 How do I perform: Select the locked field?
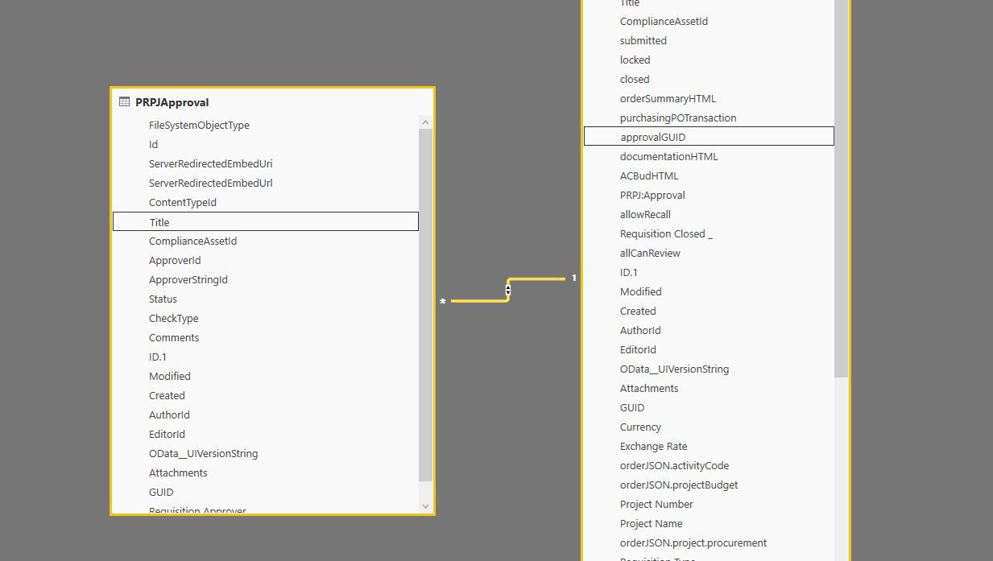tap(635, 60)
